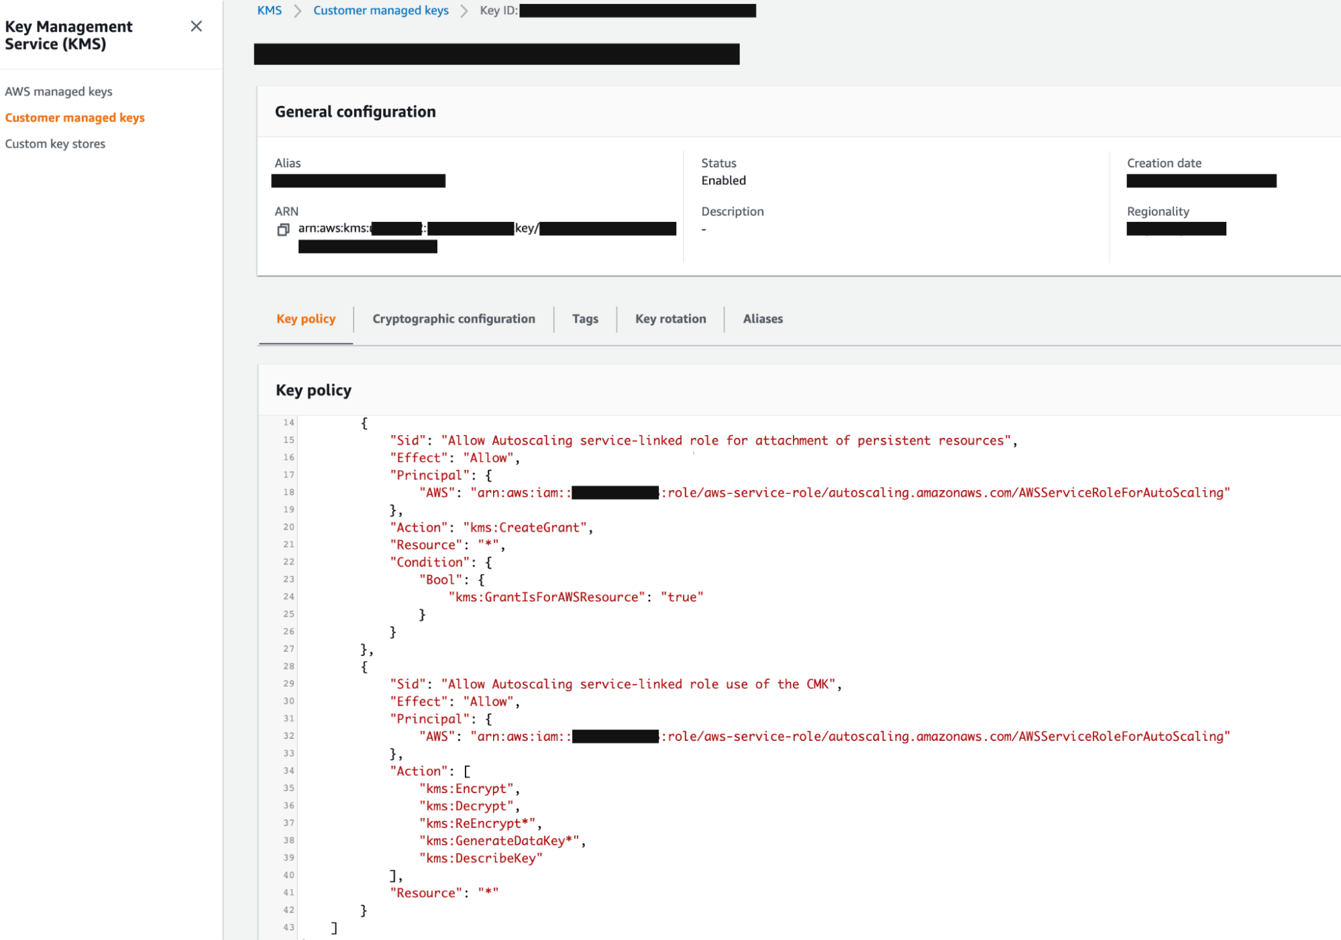Viewport: 1341px width, 940px height.
Task: Open AWS managed keys in sidebar
Action: [x=58, y=92]
